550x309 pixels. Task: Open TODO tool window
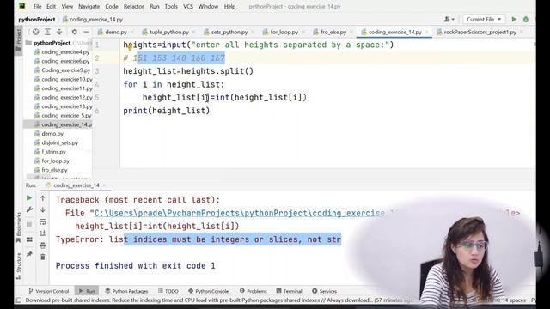(x=168, y=291)
